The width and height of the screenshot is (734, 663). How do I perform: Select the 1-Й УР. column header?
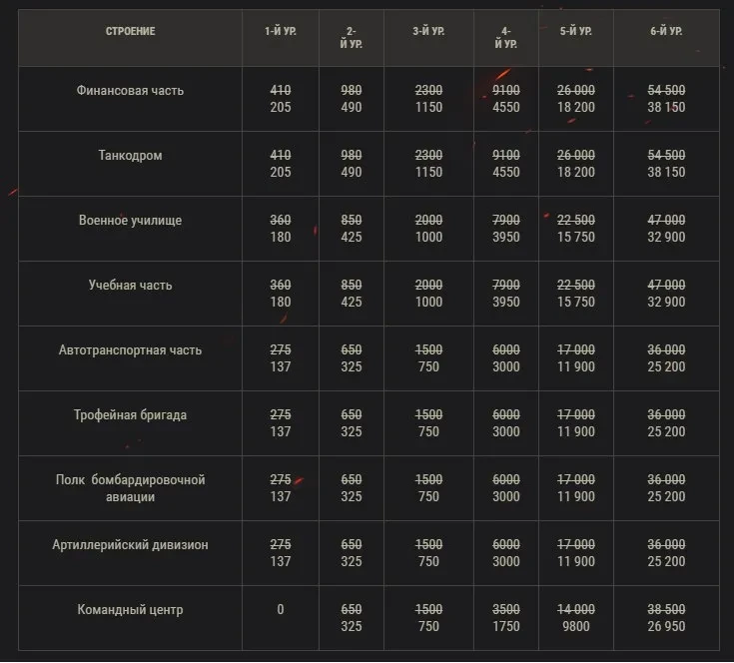click(280, 32)
